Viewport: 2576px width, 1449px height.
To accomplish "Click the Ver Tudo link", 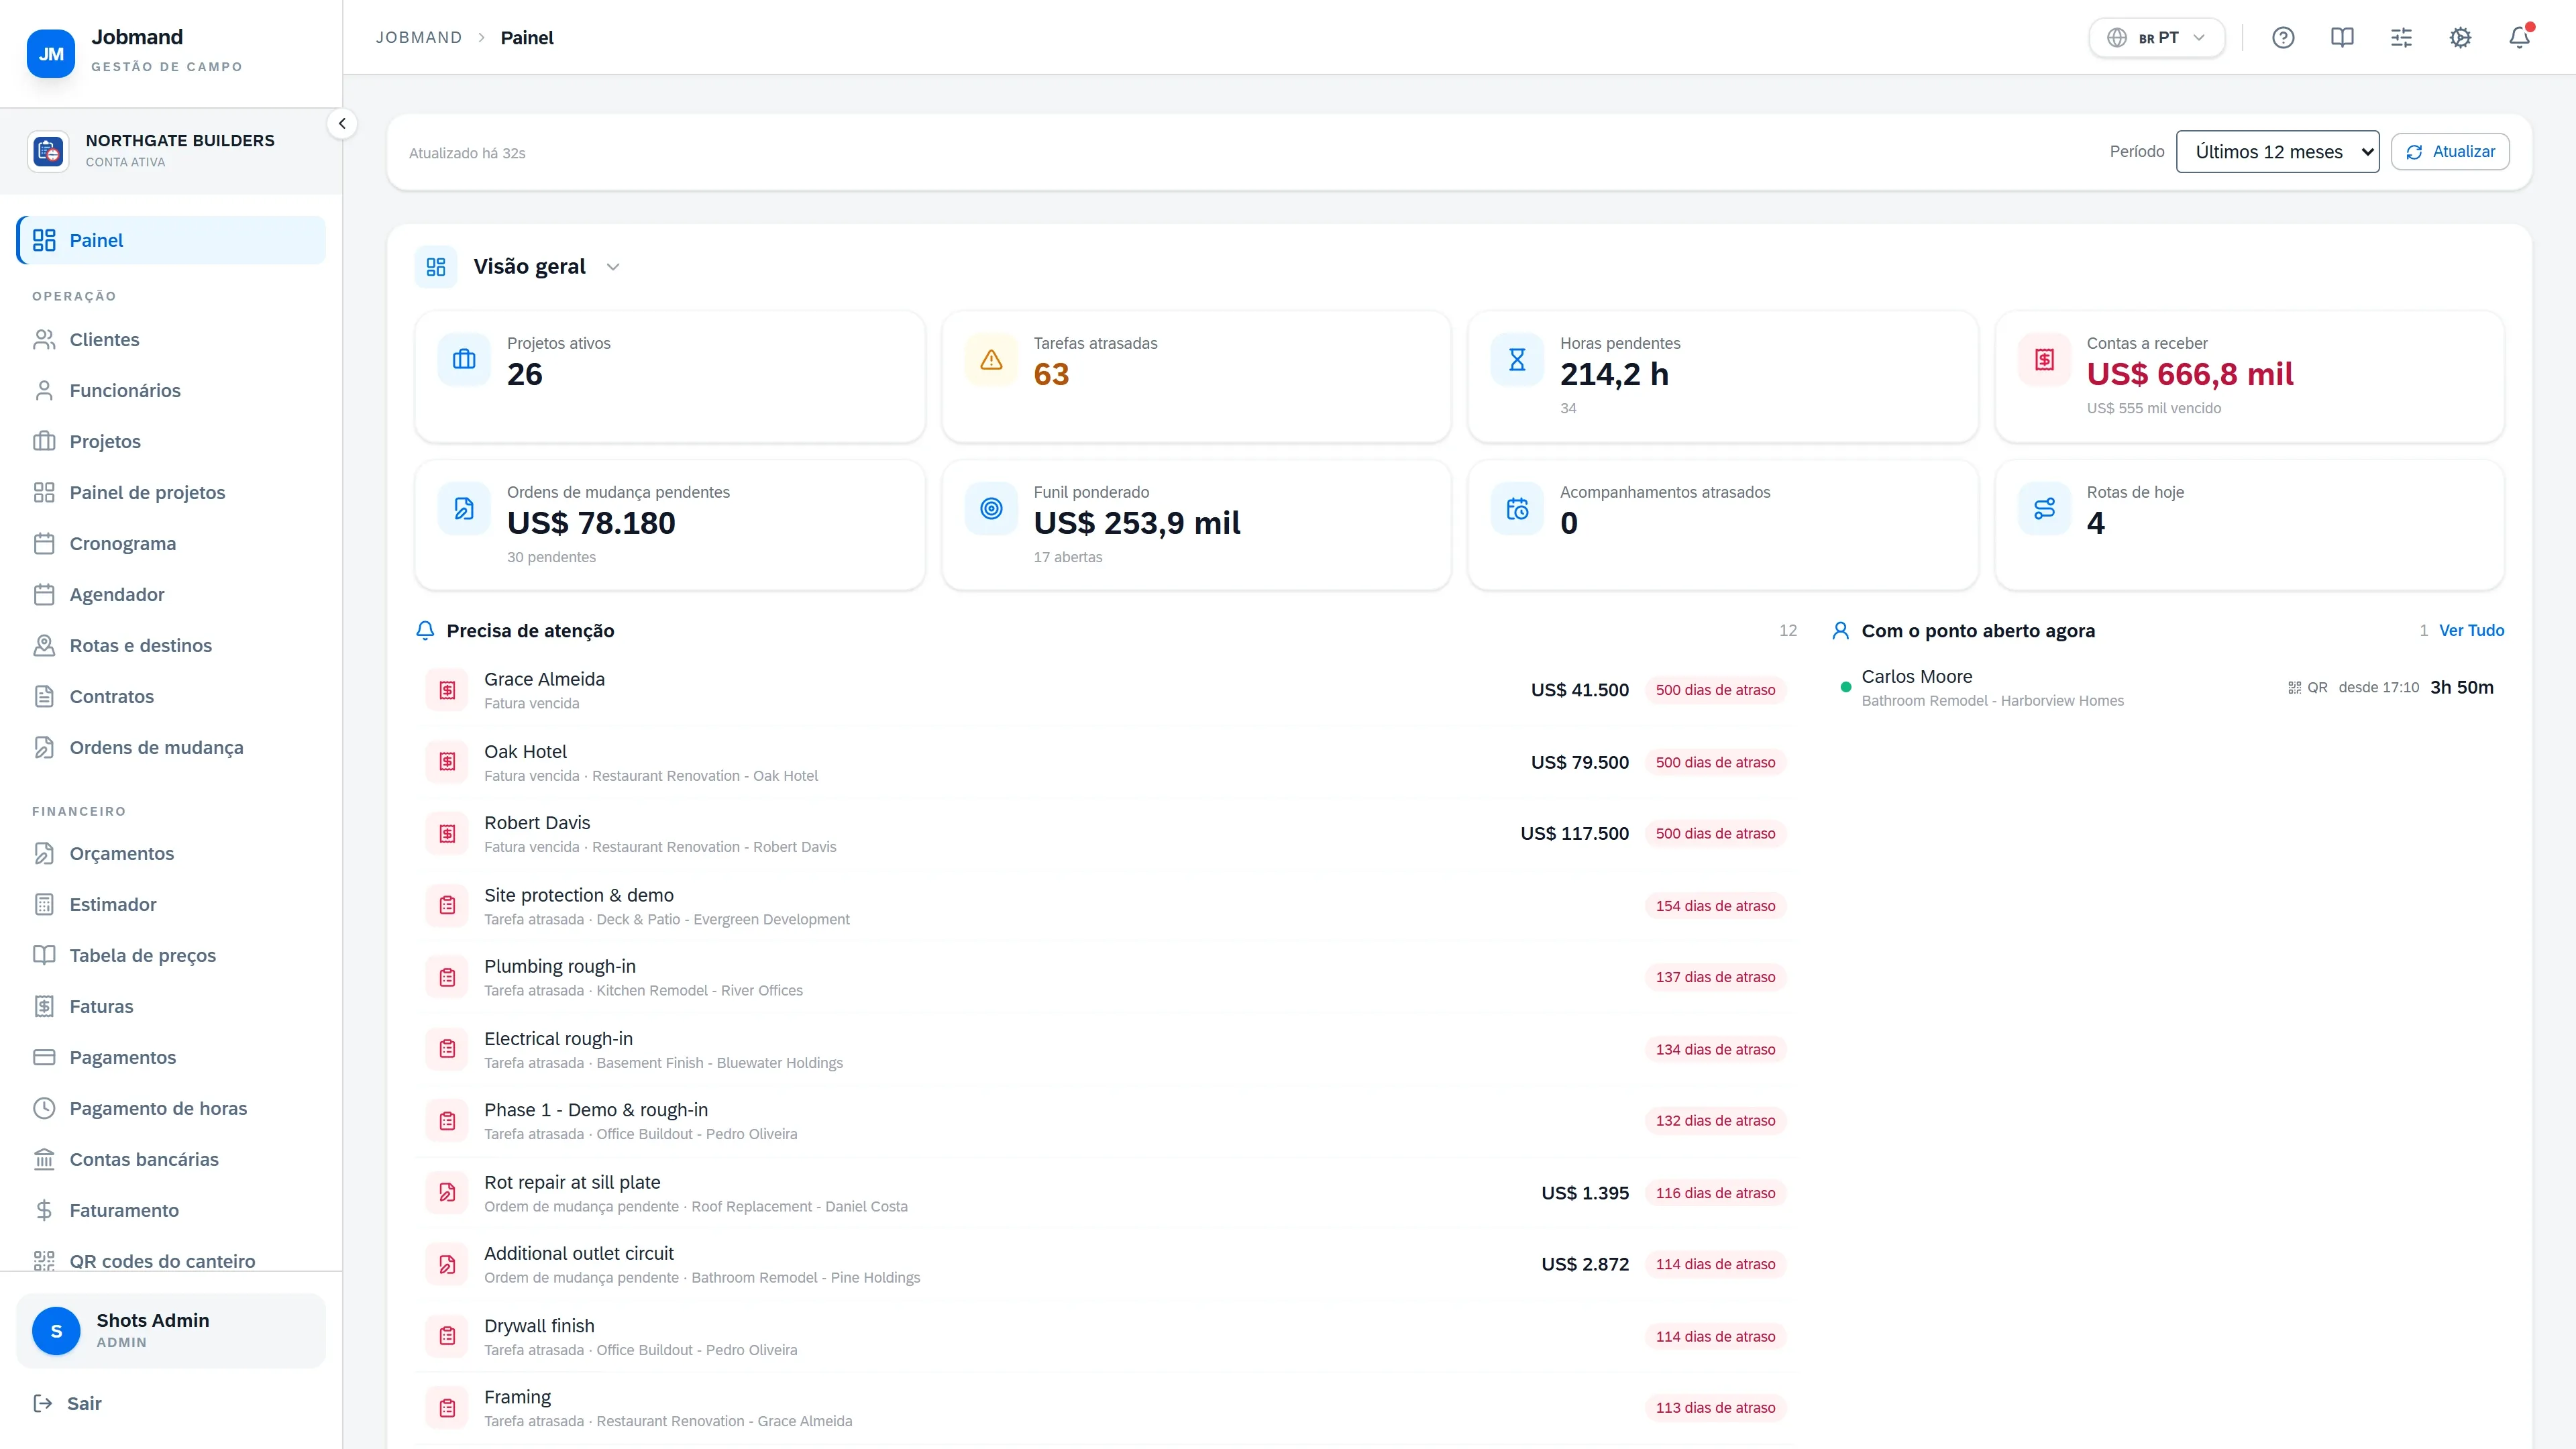I will pyautogui.click(x=2471, y=631).
